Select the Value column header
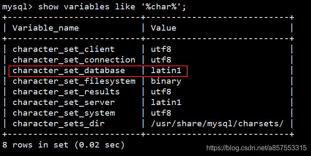Screen dimensions: 311x156 pos(164,28)
